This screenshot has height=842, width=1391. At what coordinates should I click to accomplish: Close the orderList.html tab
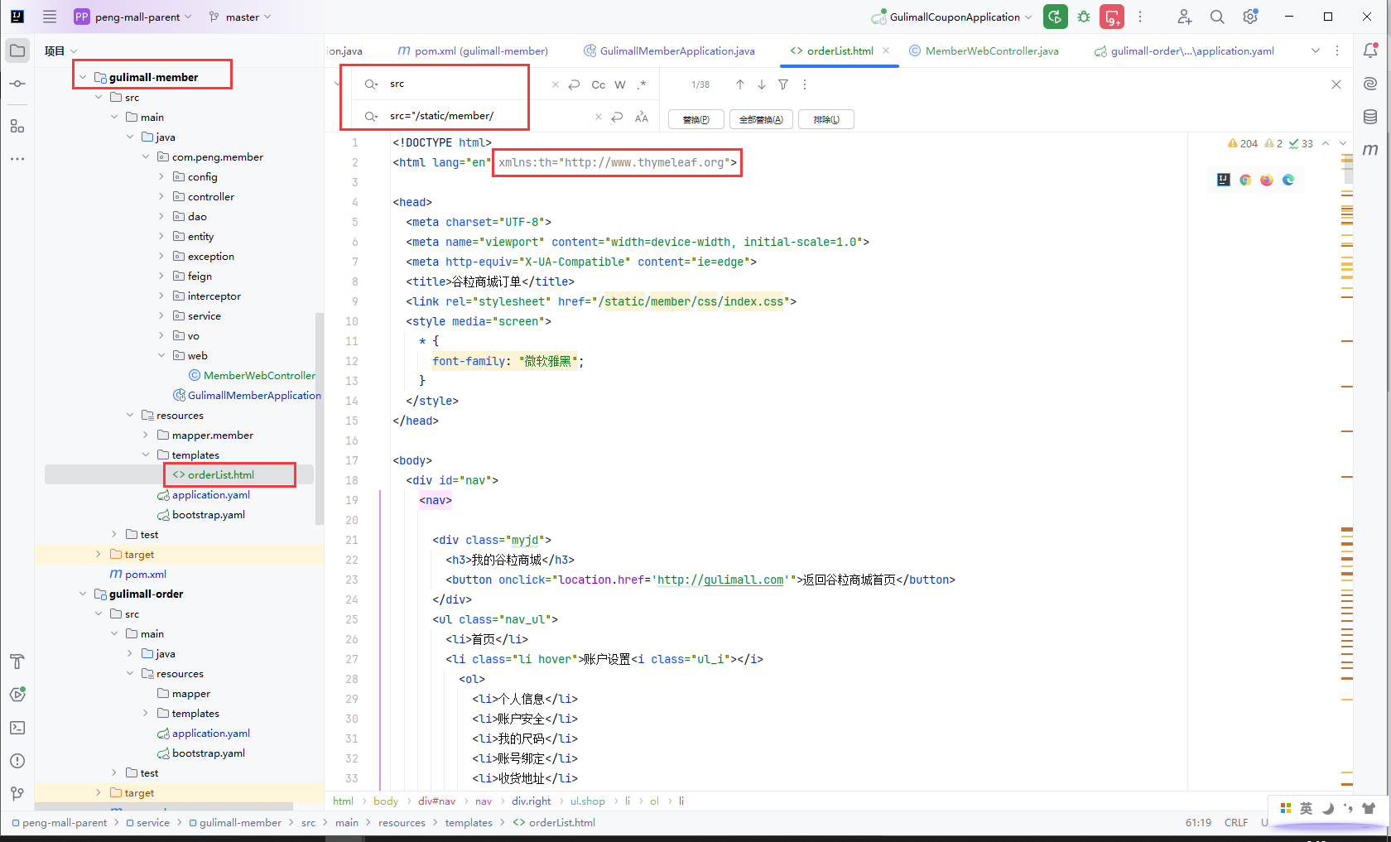(886, 51)
